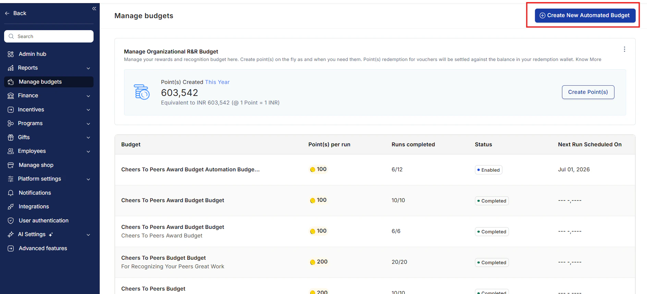Expand the Gifts menu chevron

[x=88, y=138]
